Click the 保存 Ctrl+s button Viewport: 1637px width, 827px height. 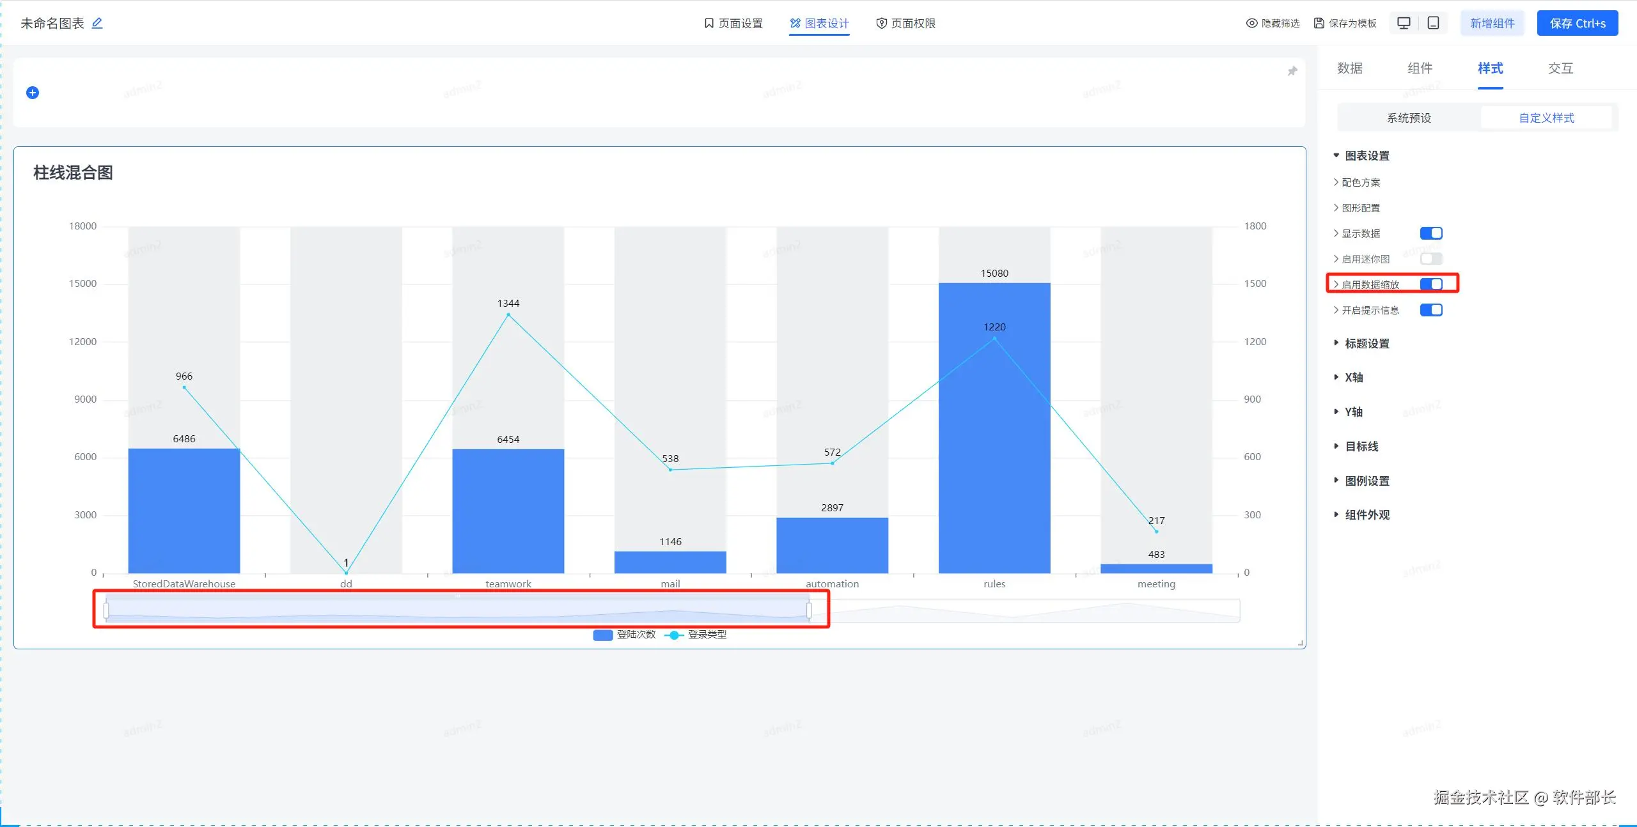[x=1577, y=23]
